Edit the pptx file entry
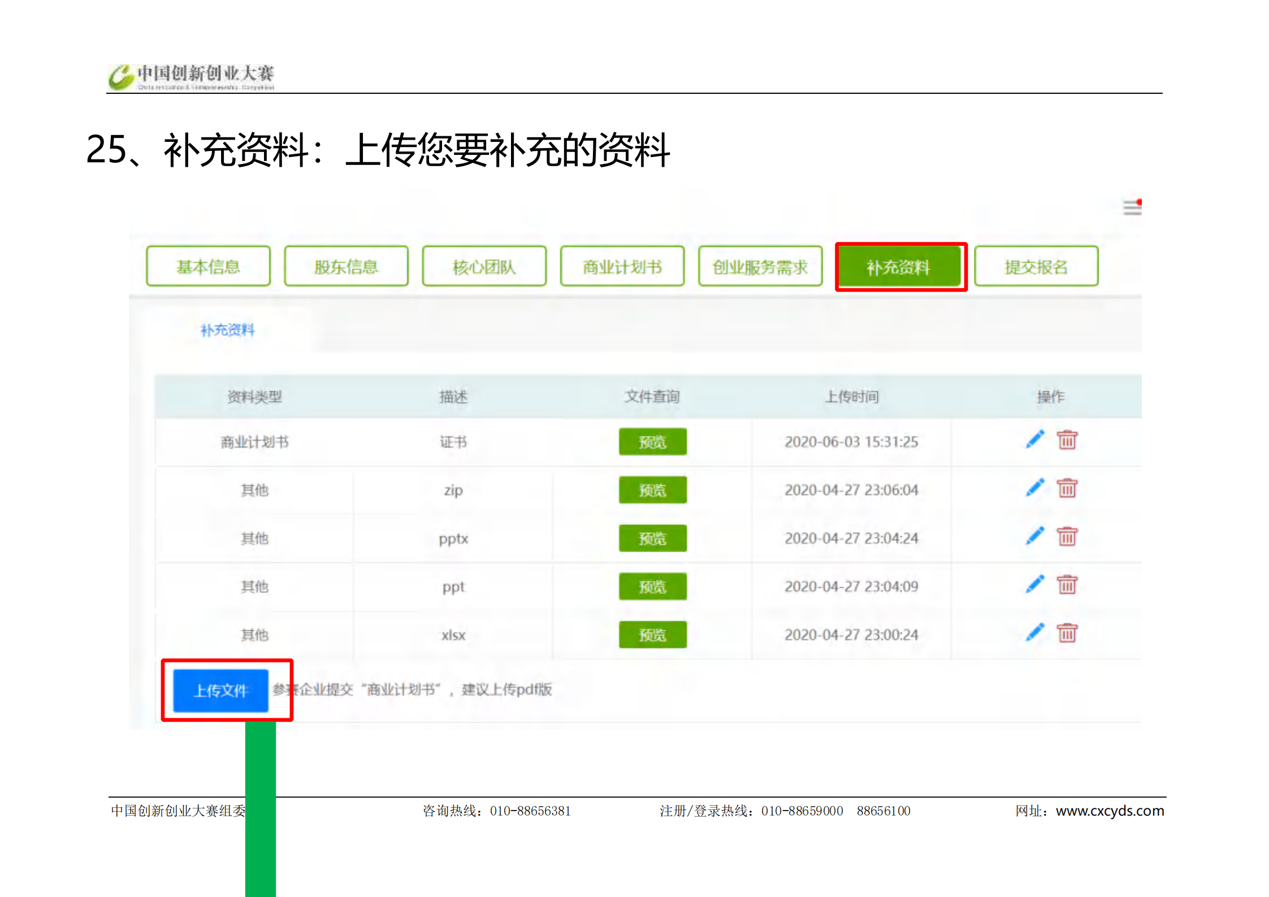Viewport: 1269px width, 897px height. [1034, 536]
